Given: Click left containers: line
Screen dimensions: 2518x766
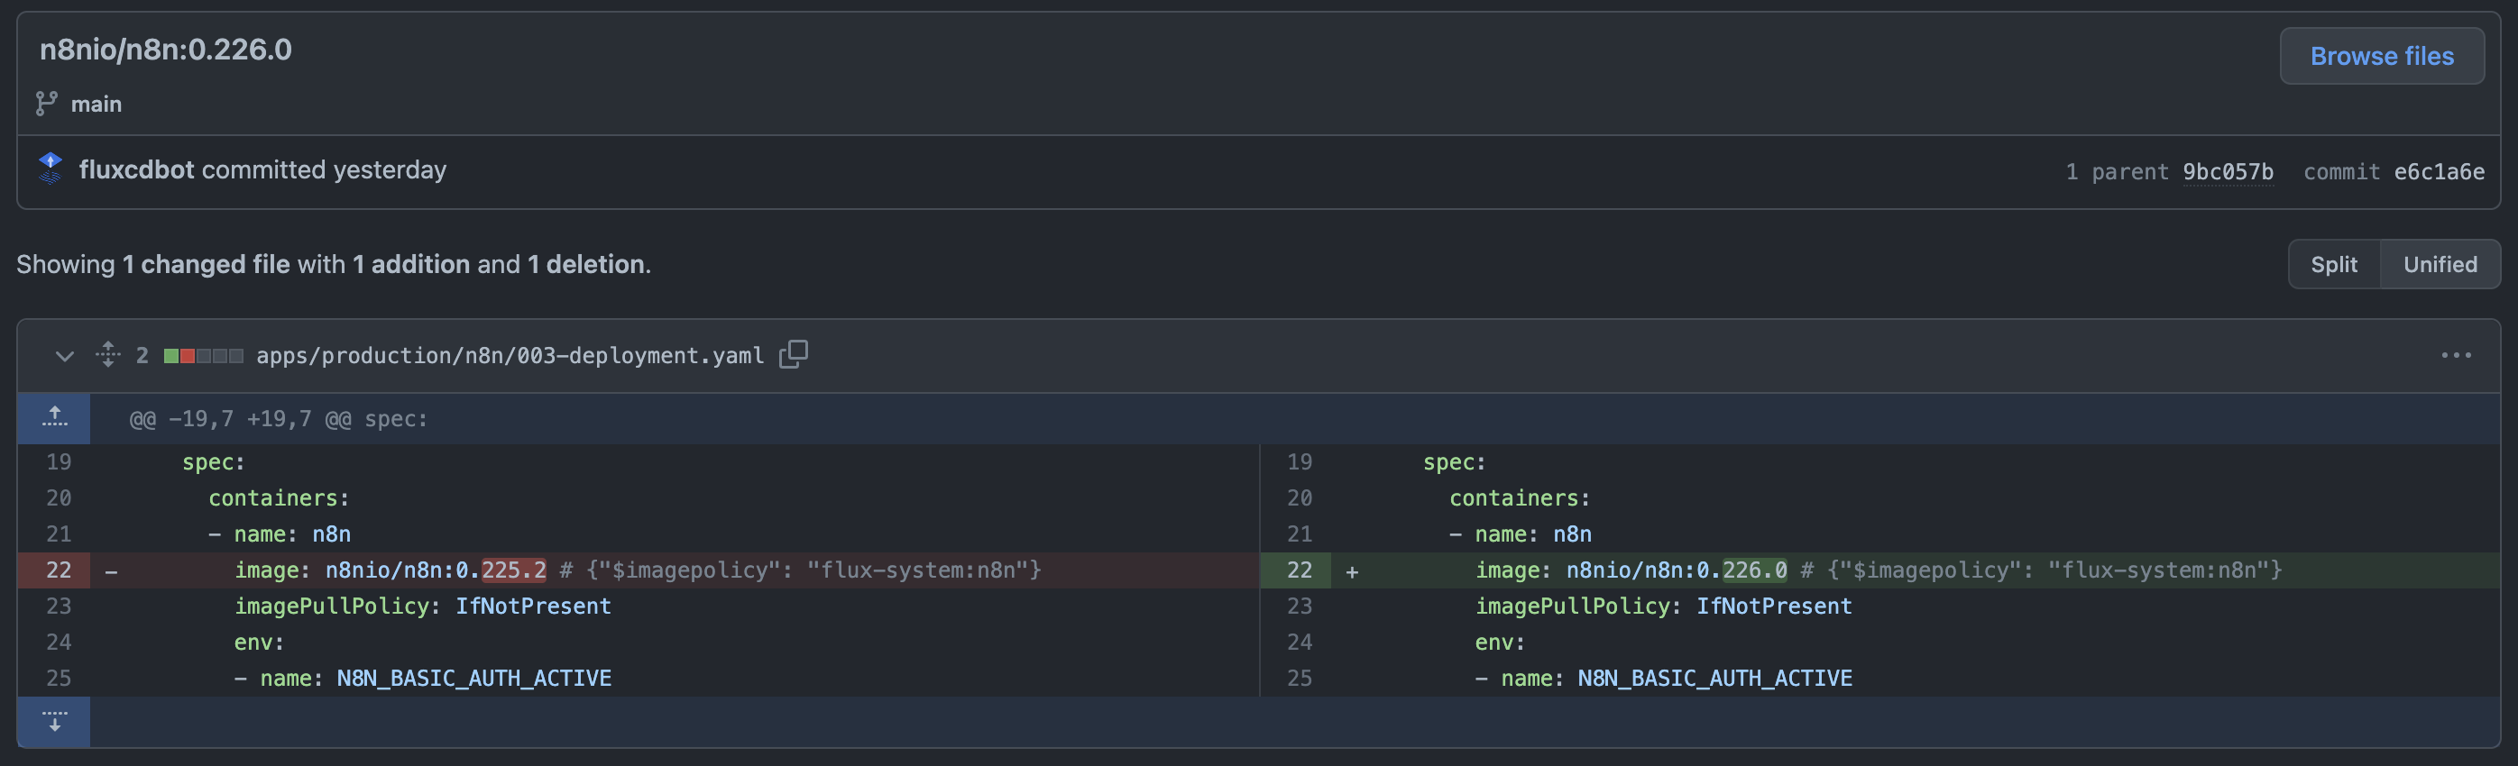Looking at the screenshot, I should tap(279, 498).
